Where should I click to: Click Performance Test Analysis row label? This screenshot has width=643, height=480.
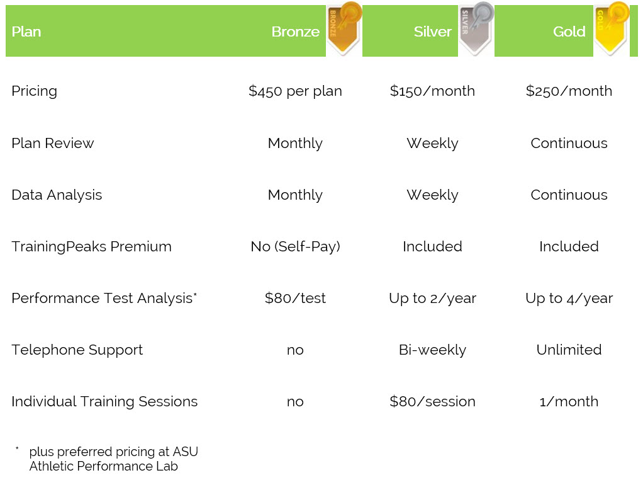coord(104,299)
